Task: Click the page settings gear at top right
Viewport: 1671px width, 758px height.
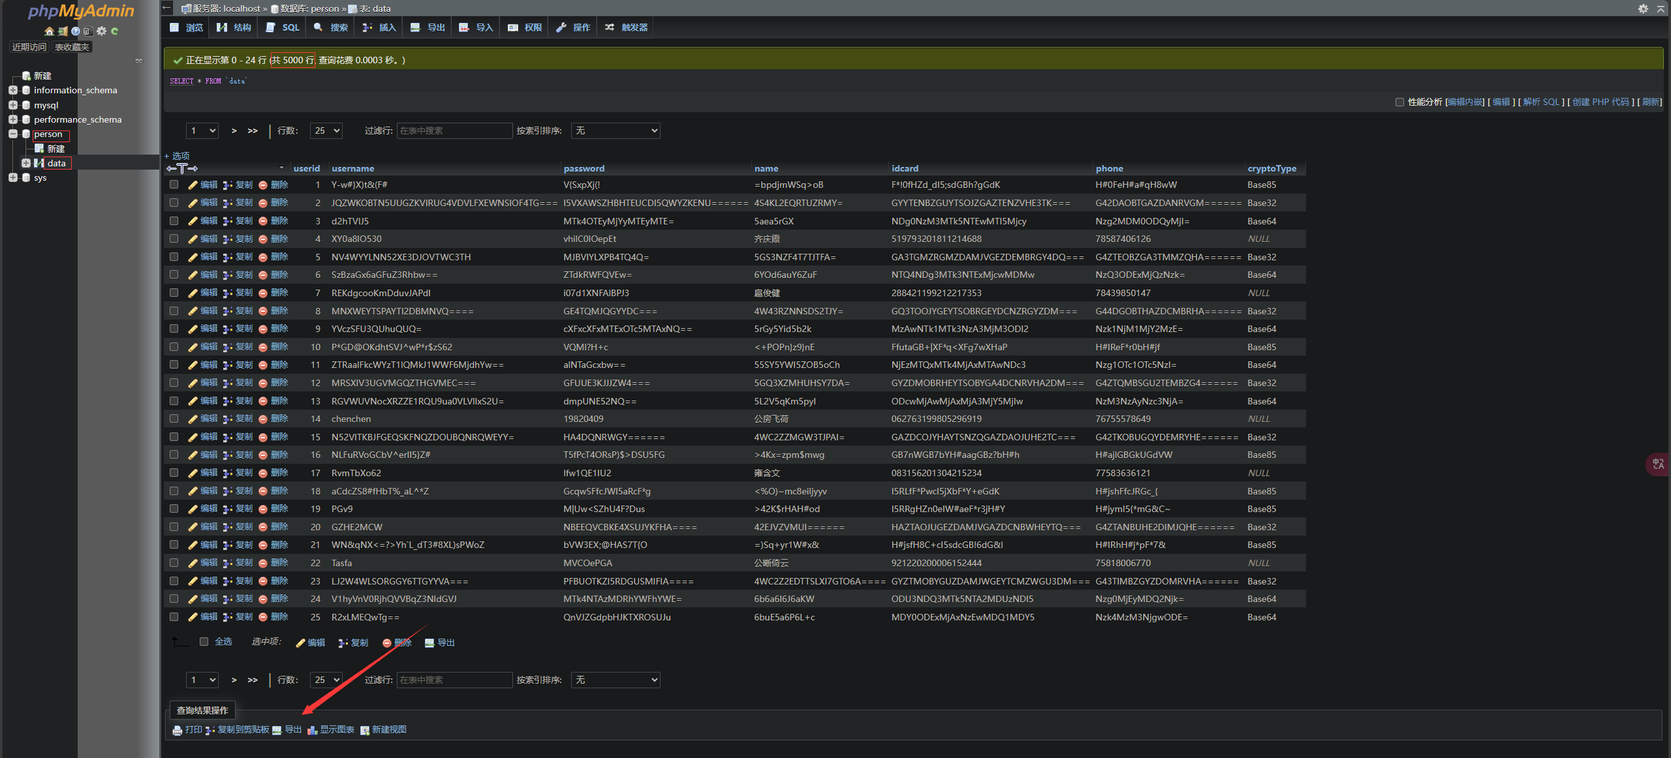Action: pos(1643,8)
